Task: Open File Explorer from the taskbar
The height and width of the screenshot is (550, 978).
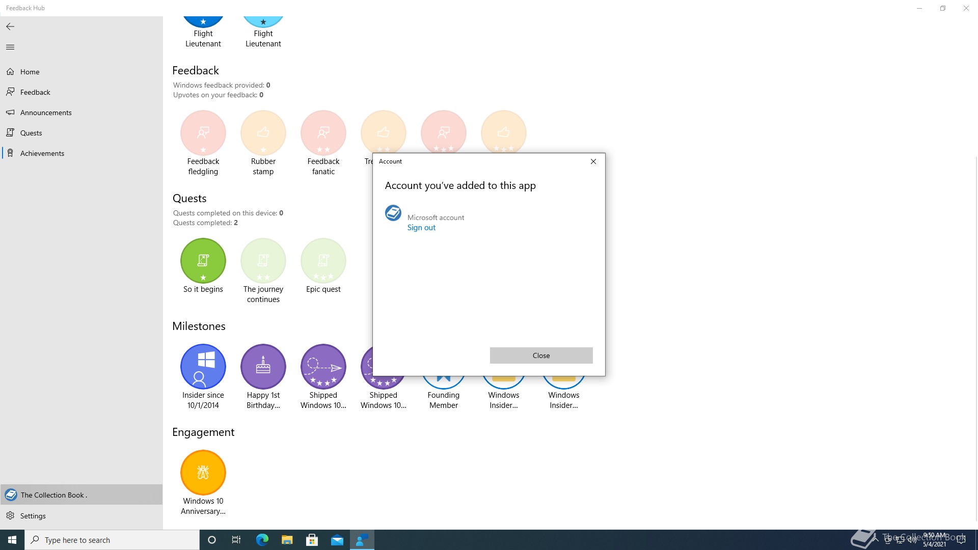Action: point(287,540)
